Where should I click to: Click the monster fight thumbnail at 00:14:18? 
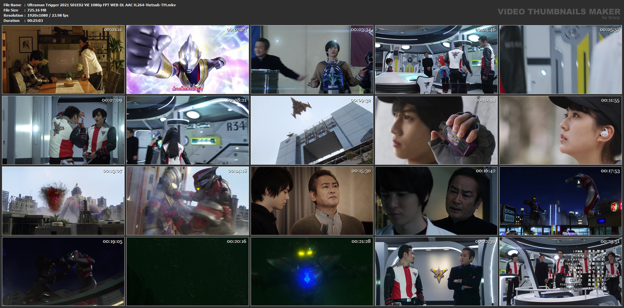point(188,201)
